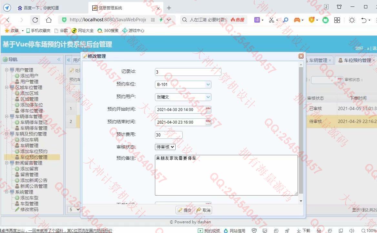Click into the 预约备注 text area

click(226, 175)
